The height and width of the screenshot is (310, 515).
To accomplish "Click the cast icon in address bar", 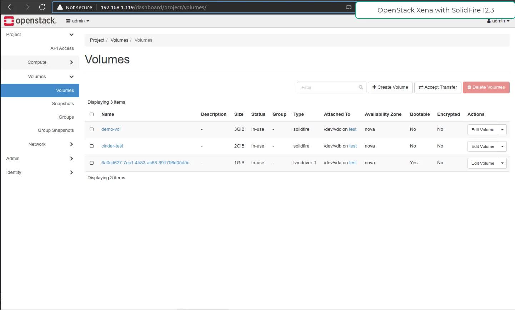I will [x=349, y=7].
